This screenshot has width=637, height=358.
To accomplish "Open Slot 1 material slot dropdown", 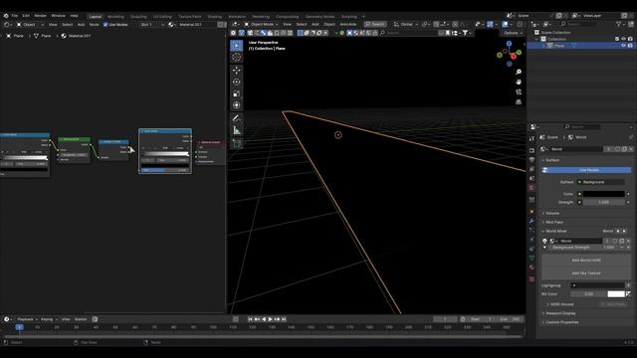I will [x=152, y=25].
